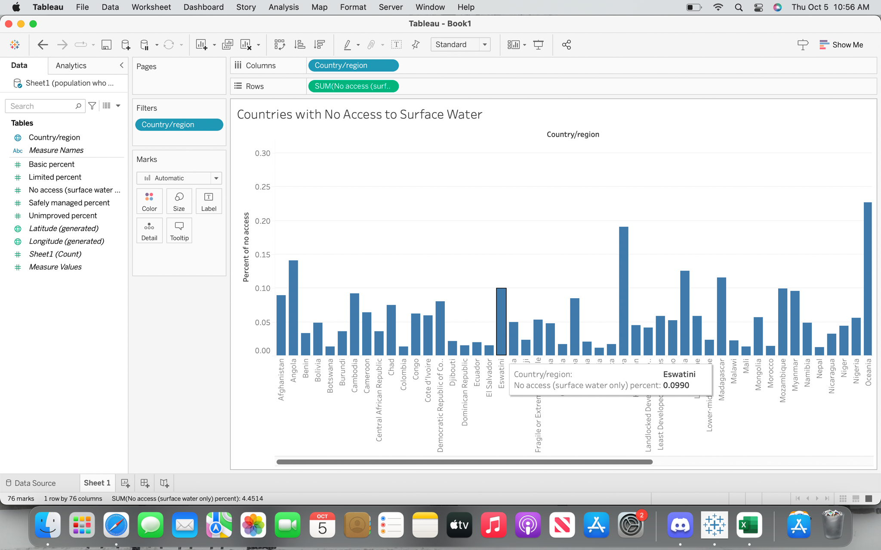The width and height of the screenshot is (881, 550).
Task: Click the Share workbook icon
Action: 567,45
